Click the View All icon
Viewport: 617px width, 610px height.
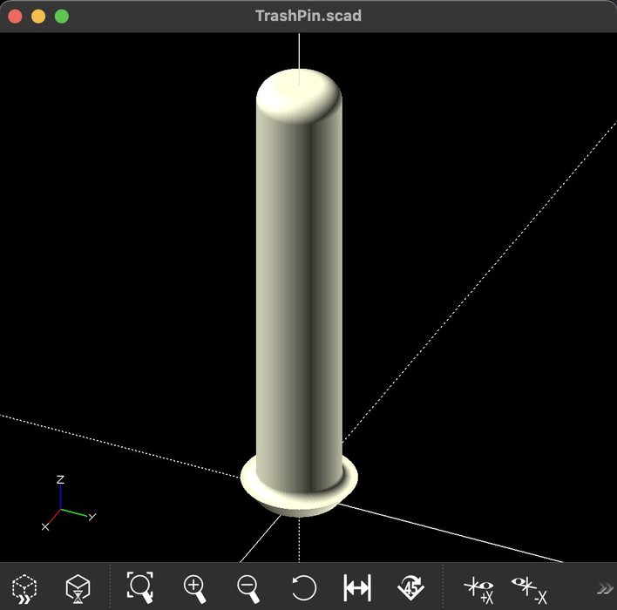click(139, 586)
